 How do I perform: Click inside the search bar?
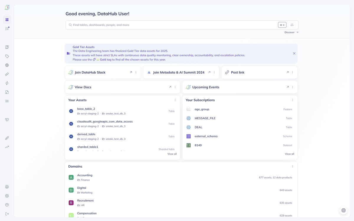tap(147, 25)
